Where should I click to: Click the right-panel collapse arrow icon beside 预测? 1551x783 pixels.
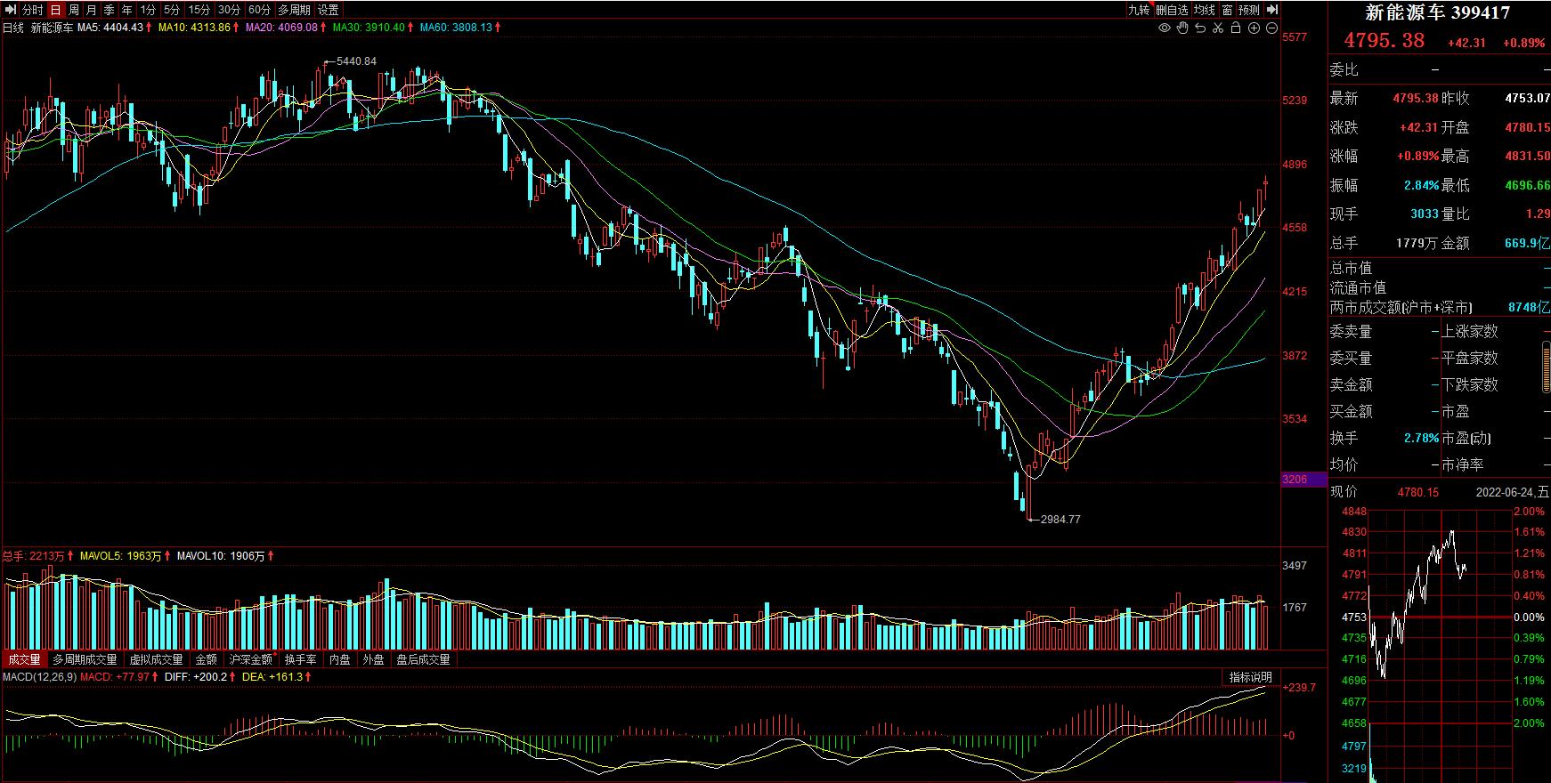(x=1272, y=10)
